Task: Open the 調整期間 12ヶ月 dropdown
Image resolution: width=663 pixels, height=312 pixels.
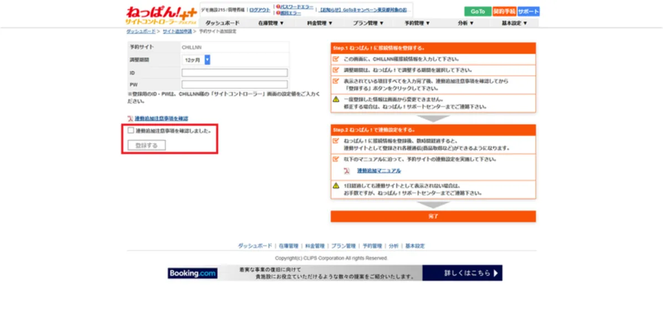Action: [196, 60]
